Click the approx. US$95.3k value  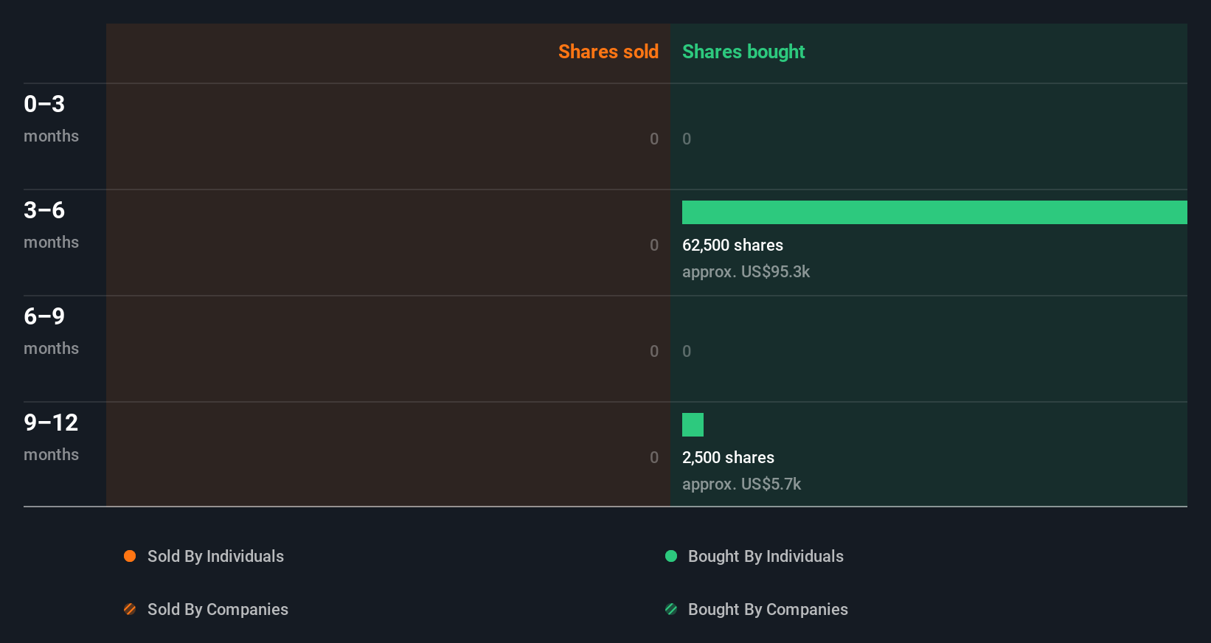coord(746,271)
